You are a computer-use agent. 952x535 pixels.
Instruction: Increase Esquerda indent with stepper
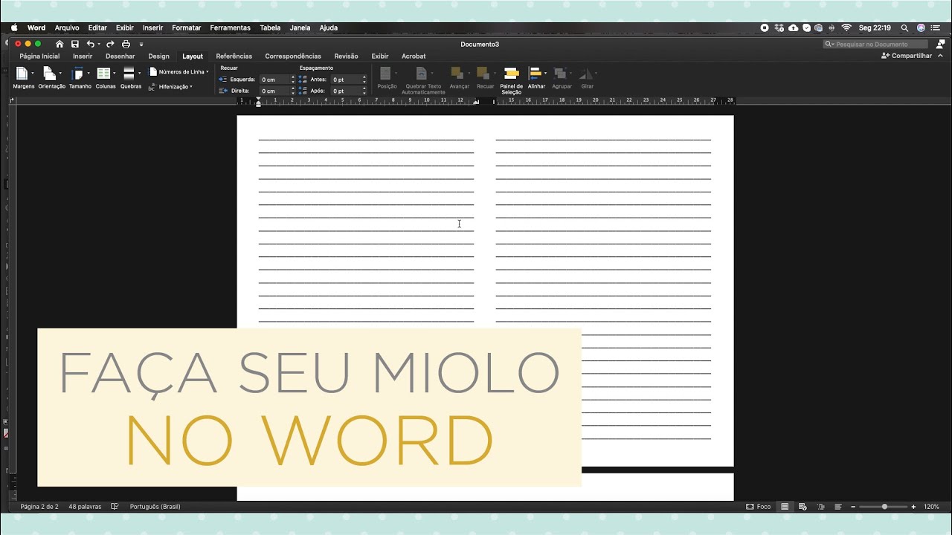click(293, 77)
